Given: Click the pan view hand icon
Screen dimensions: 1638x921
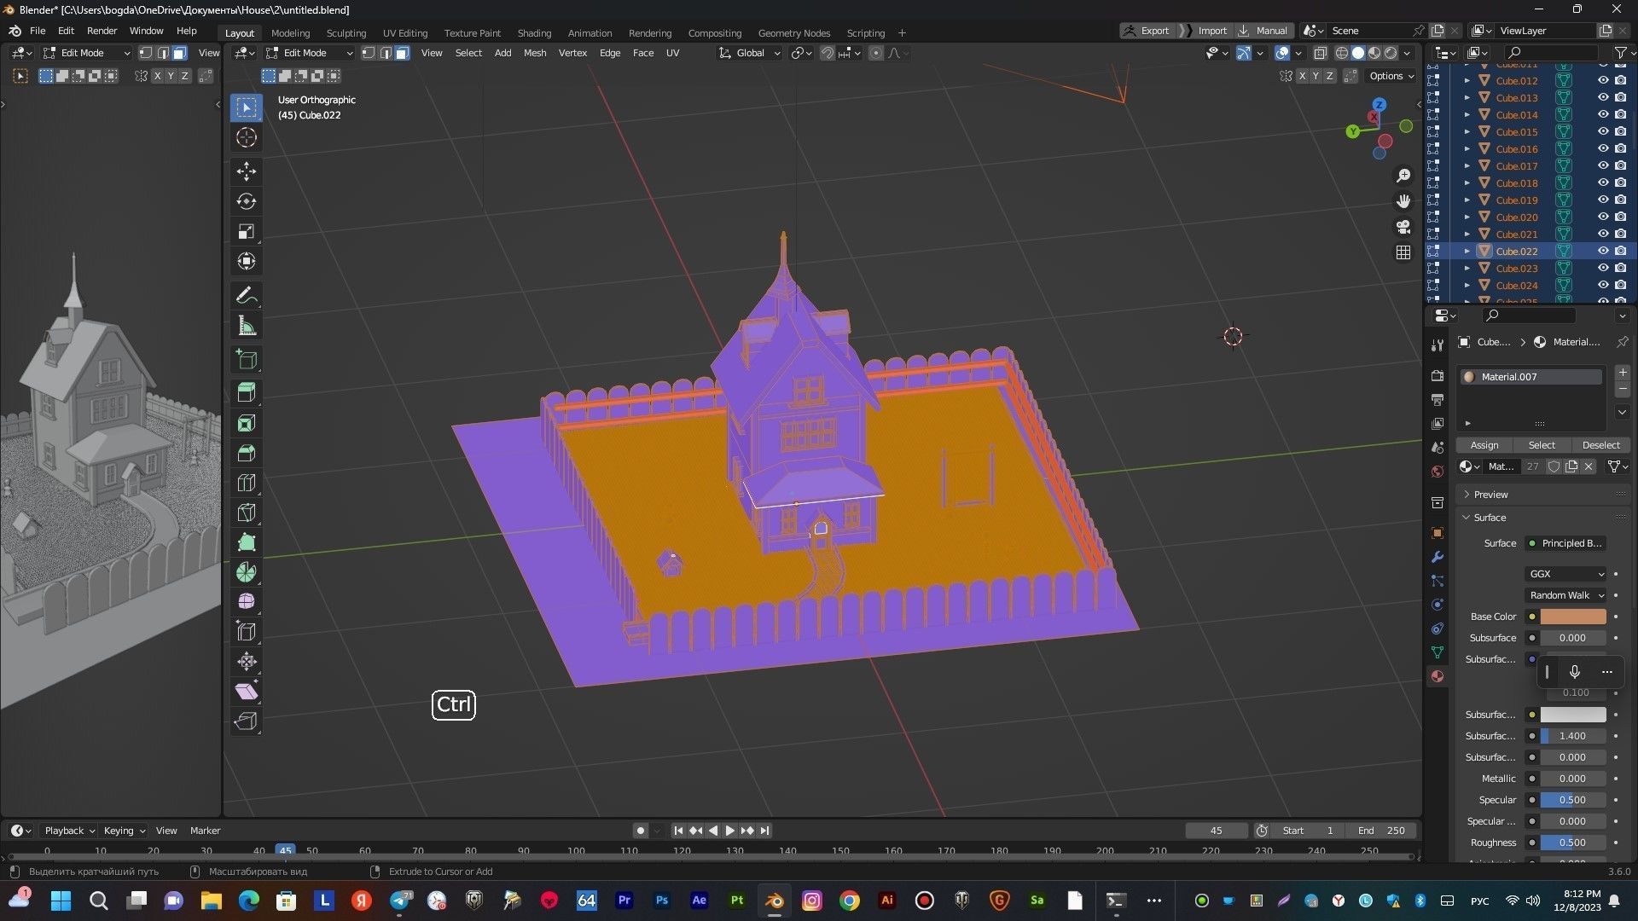Looking at the screenshot, I should [x=1403, y=201].
